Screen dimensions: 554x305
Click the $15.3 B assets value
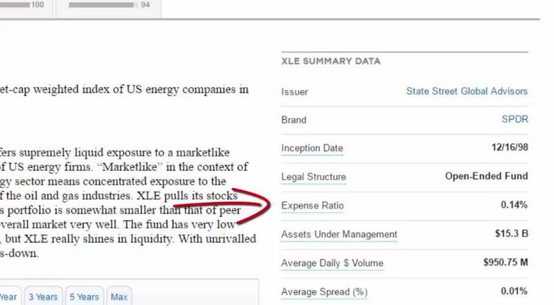(511, 233)
